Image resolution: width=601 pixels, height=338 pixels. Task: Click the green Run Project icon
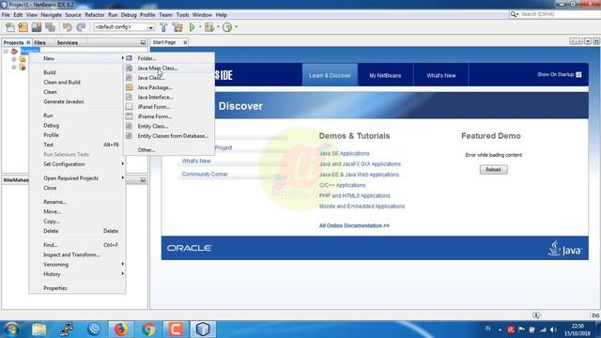pos(192,27)
